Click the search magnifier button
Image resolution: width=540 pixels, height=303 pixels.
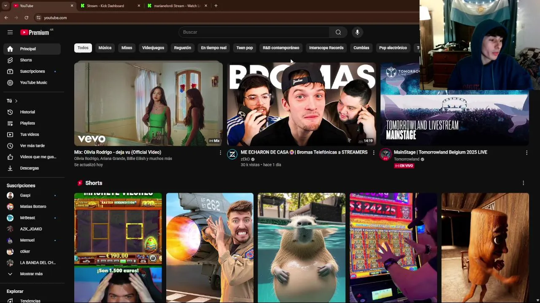338,32
